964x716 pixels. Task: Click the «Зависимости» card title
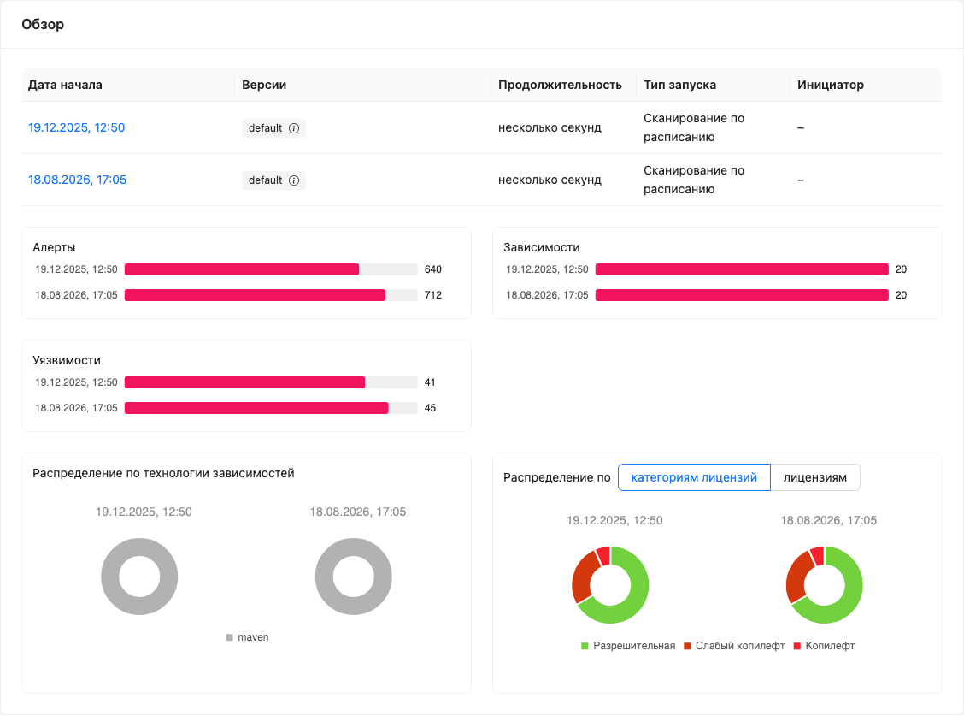click(542, 247)
